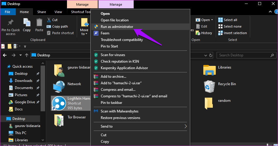Click the Back navigation arrow
The height and width of the screenshot is (146, 278).
click(5, 55)
